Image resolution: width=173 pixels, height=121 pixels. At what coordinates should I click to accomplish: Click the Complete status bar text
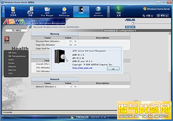[x=7, y=112]
